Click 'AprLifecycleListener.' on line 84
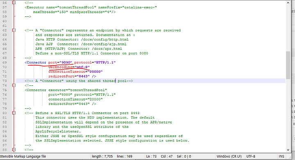 (58, 131)
